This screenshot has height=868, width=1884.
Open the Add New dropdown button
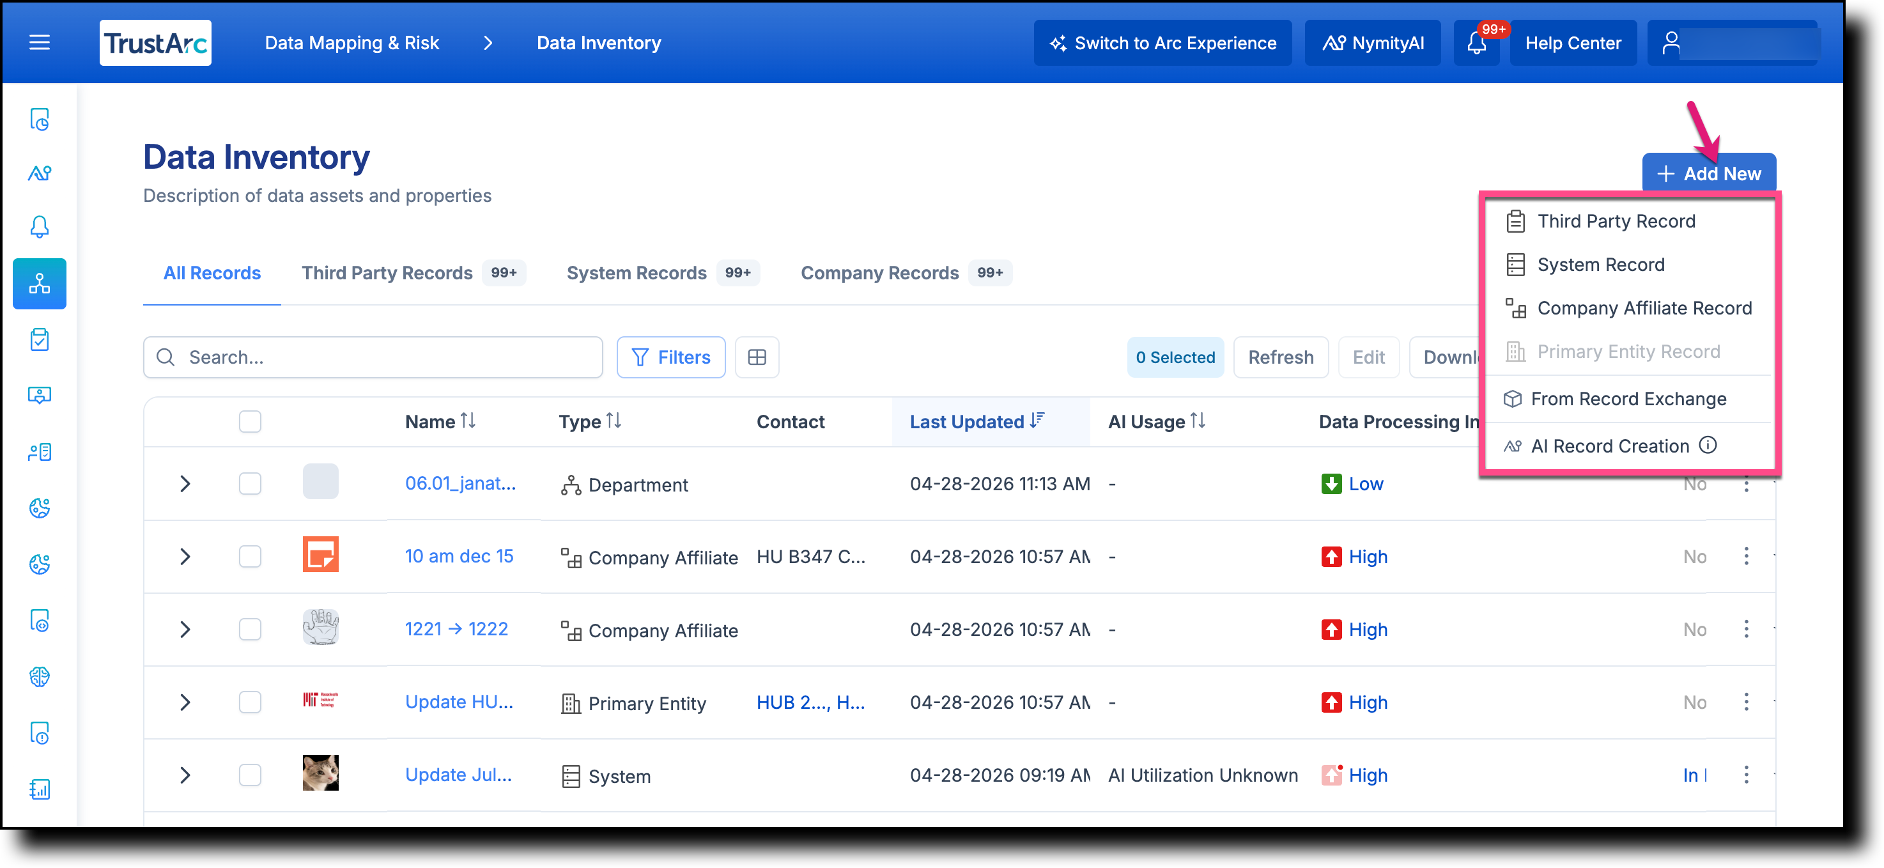click(1708, 173)
